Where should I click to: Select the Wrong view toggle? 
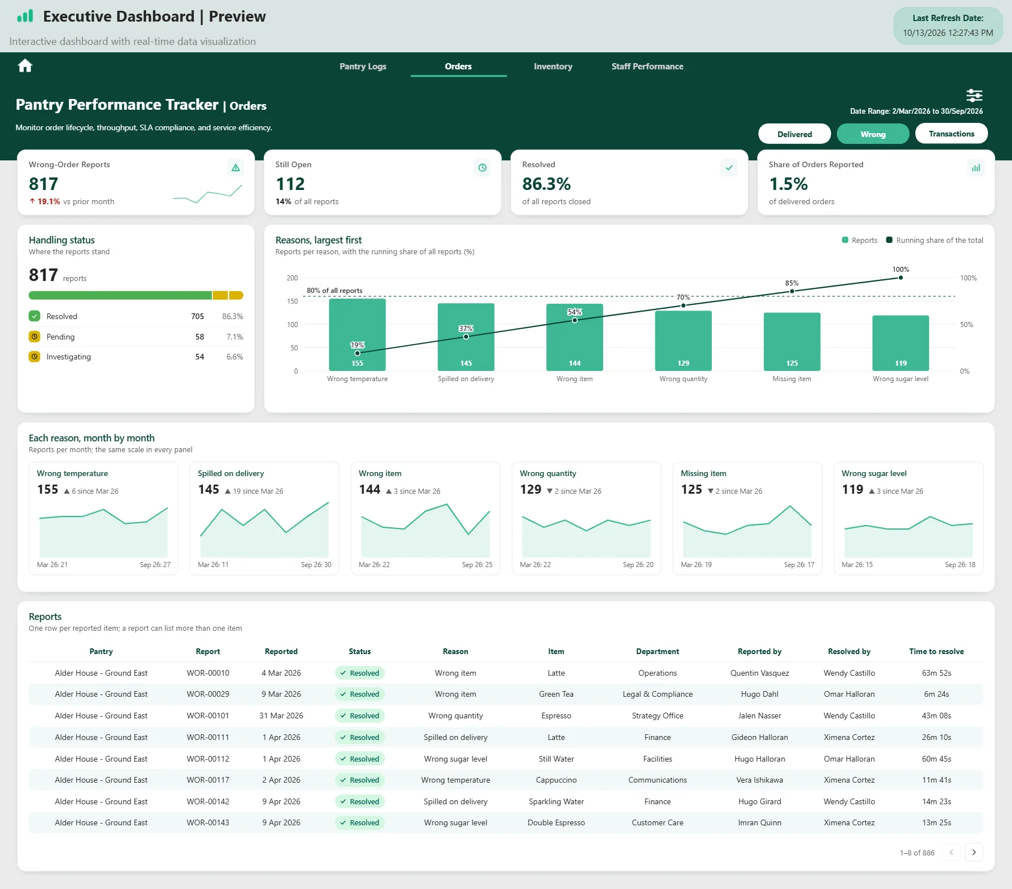[x=873, y=134]
